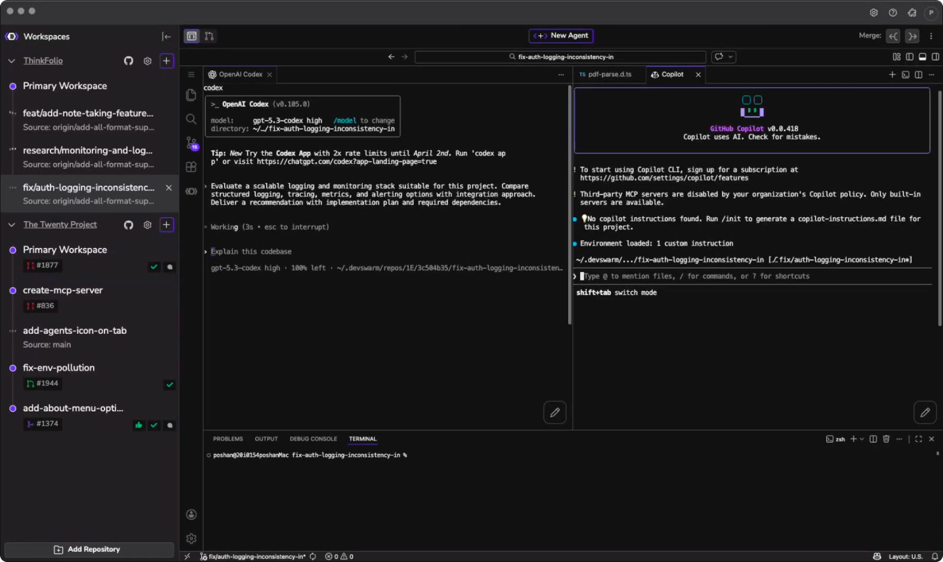Open the vertical more options menu near Merge

coord(931,36)
